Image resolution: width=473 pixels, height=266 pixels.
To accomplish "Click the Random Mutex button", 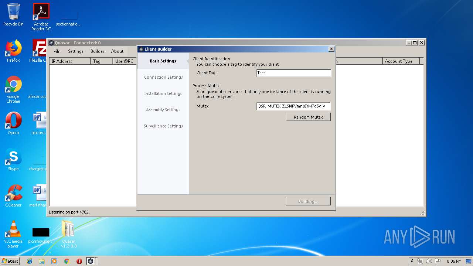I will point(308,117).
